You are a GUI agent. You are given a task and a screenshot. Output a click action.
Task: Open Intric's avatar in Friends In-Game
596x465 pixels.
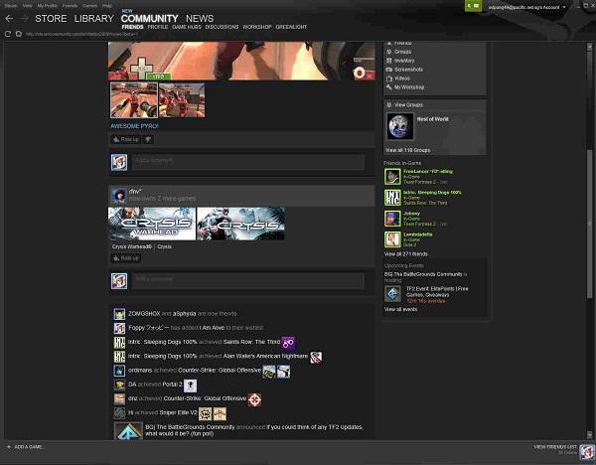point(392,198)
